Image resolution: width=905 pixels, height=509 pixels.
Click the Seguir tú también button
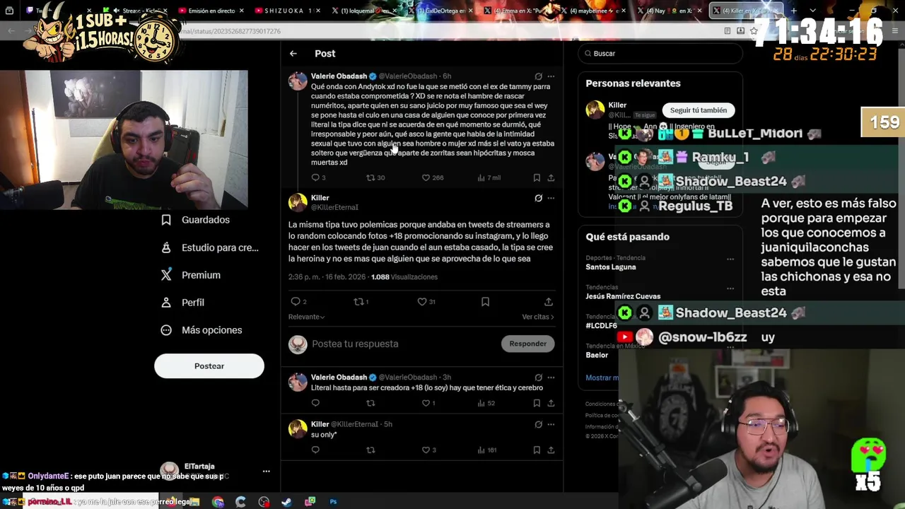click(x=699, y=110)
